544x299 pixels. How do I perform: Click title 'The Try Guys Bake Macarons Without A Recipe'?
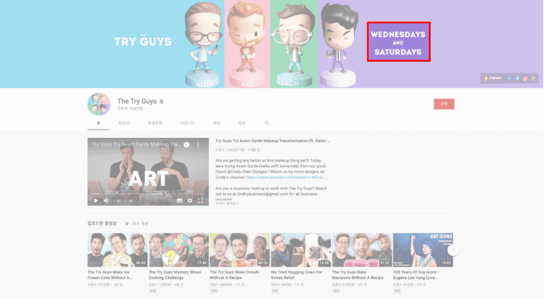(358, 275)
